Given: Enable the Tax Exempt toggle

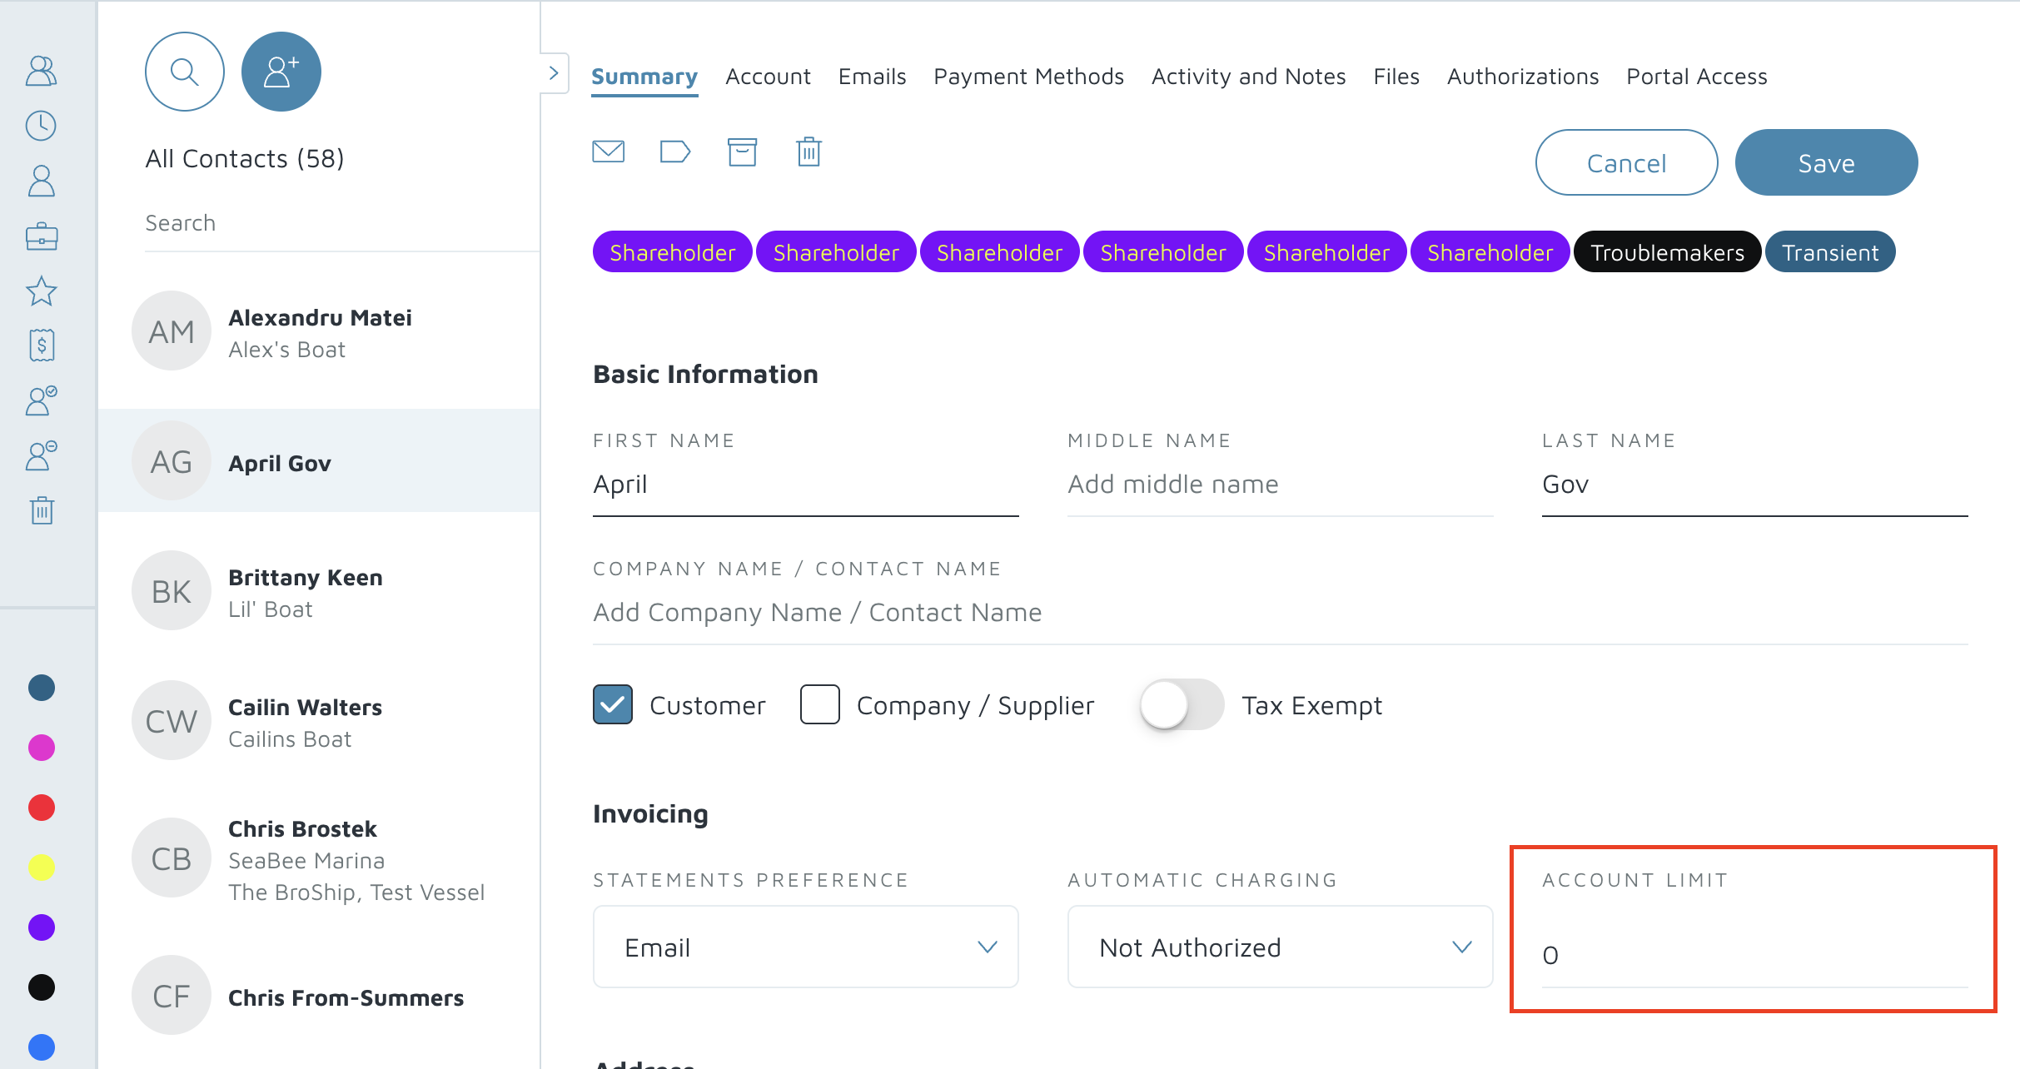Looking at the screenshot, I should point(1181,704).
